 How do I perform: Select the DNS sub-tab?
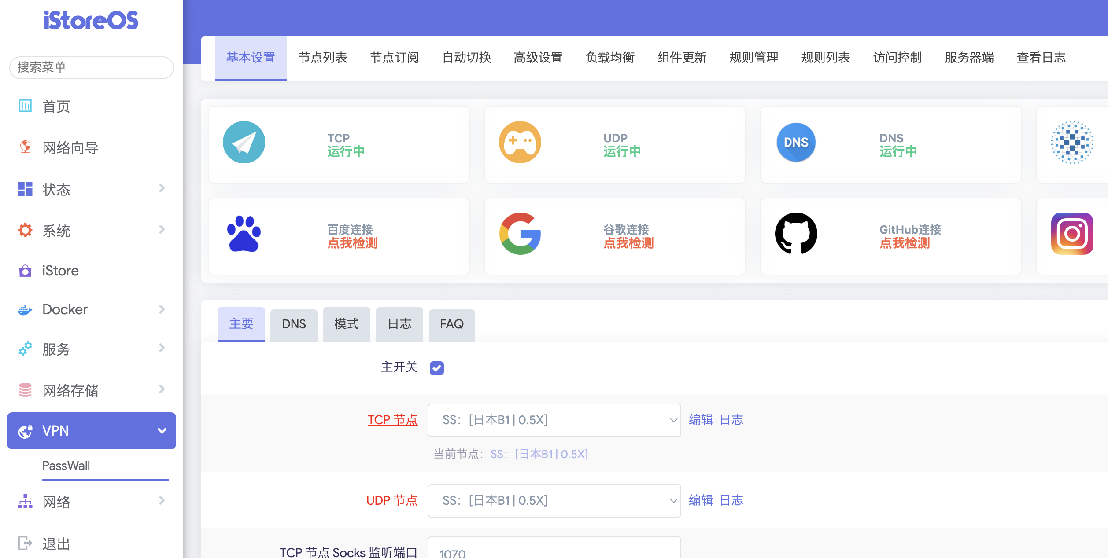click(x=294, y=325)
